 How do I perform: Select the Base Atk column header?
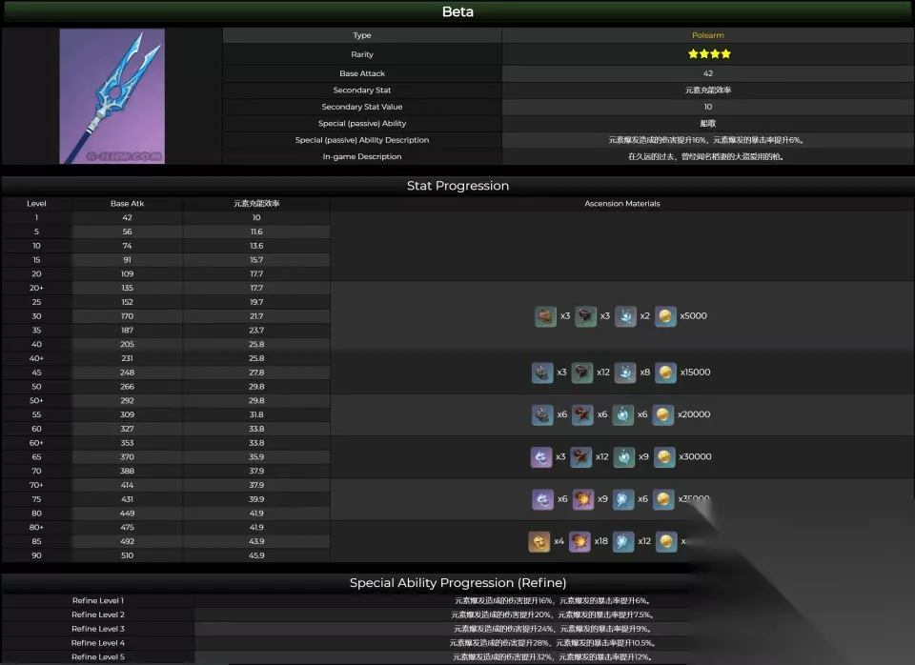click(127, 204)
